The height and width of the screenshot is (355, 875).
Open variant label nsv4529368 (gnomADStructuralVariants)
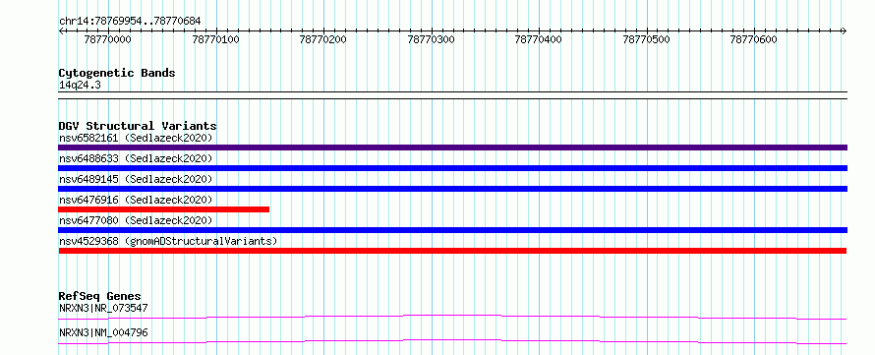click(168, 241)
